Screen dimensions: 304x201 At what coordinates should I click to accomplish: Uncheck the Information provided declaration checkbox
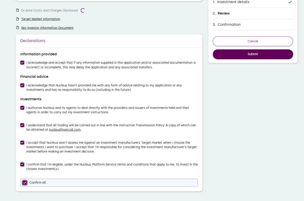[22, 63]
